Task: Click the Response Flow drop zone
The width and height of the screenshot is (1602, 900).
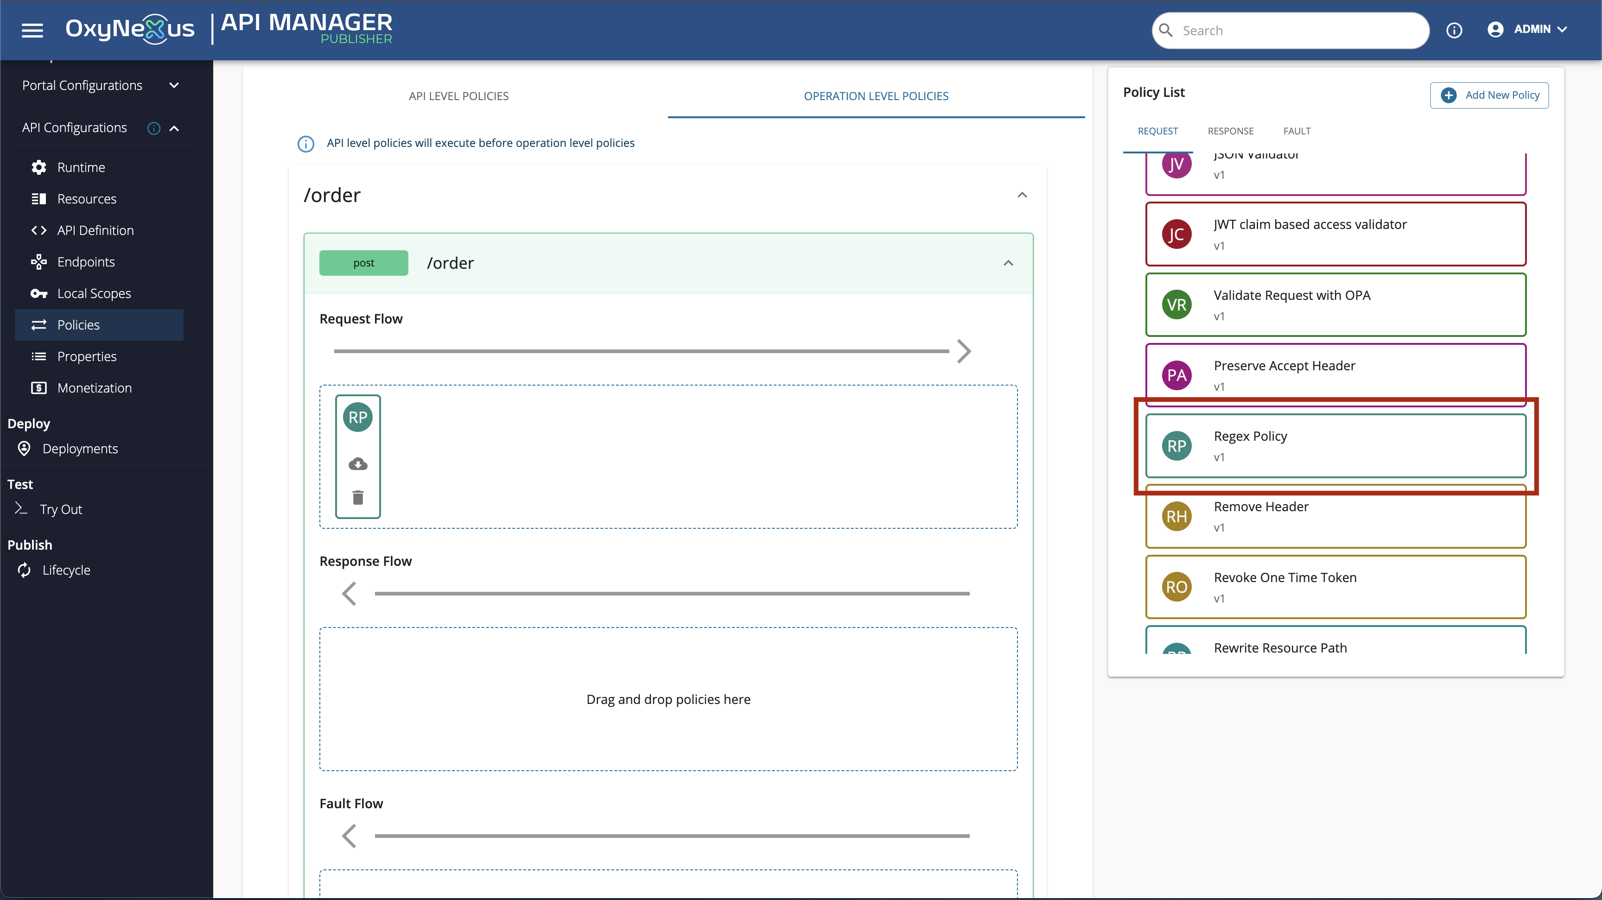Action: (x=668, y=699)
